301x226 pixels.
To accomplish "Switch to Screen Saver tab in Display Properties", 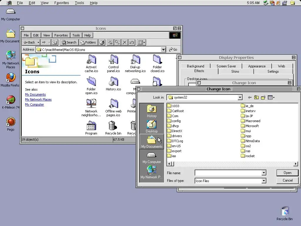I will (x=226, y=66).
